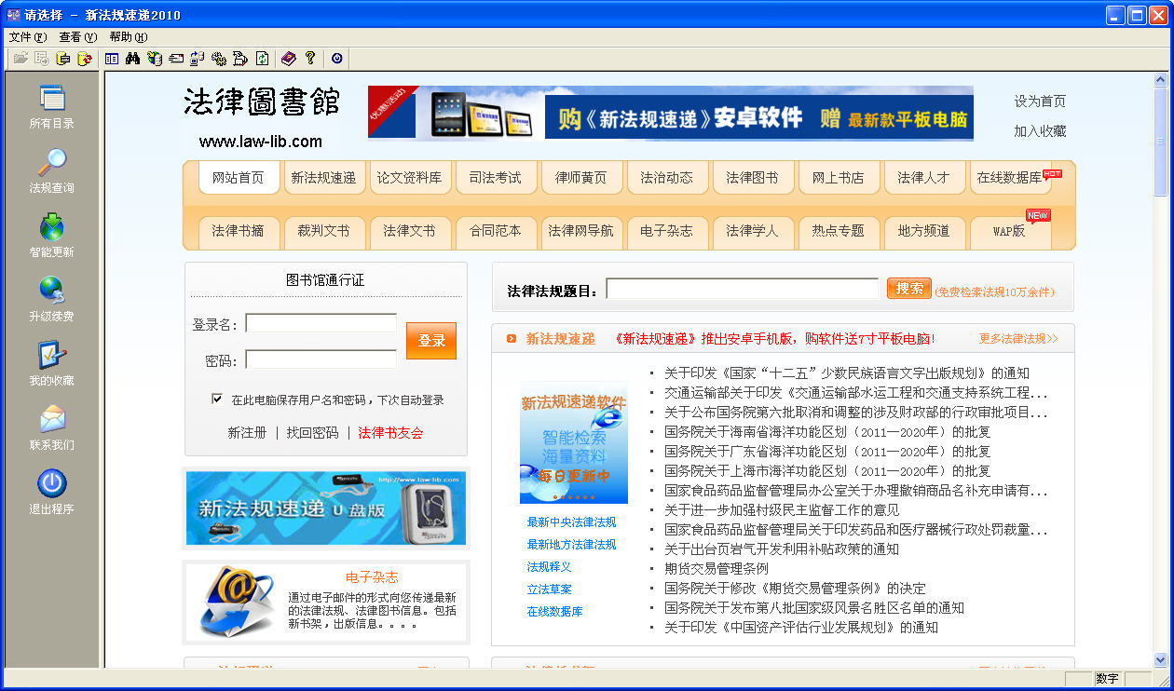Follow the 更多法律法规 link
1174x691 pixels.
click(1017, 339)
